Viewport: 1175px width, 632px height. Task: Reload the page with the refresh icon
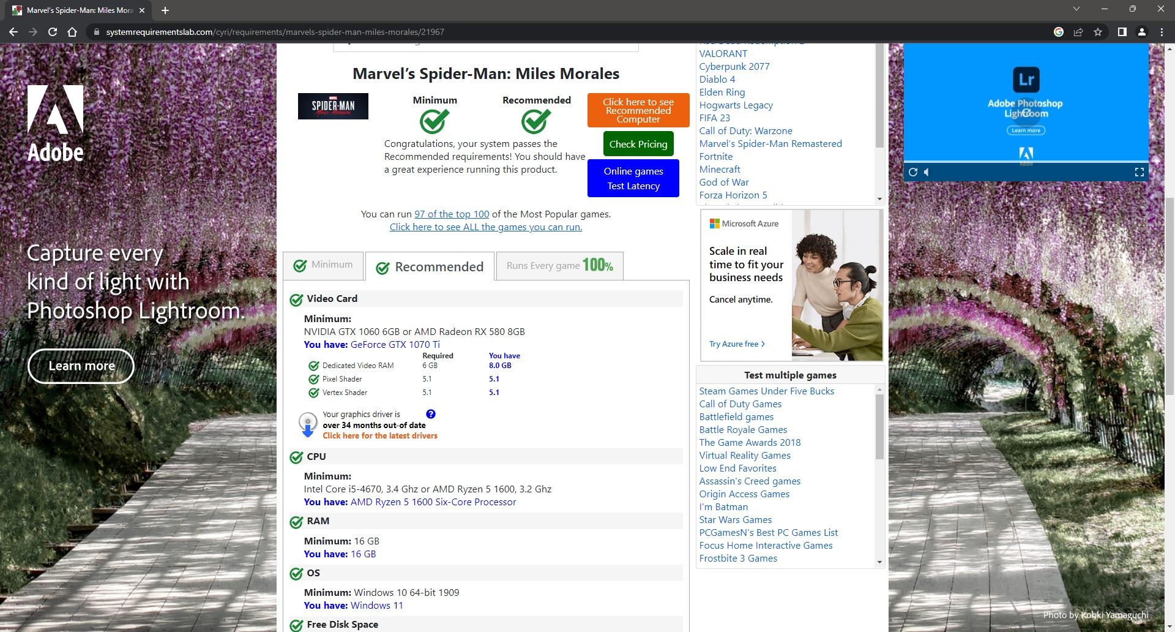click(53, 32)
